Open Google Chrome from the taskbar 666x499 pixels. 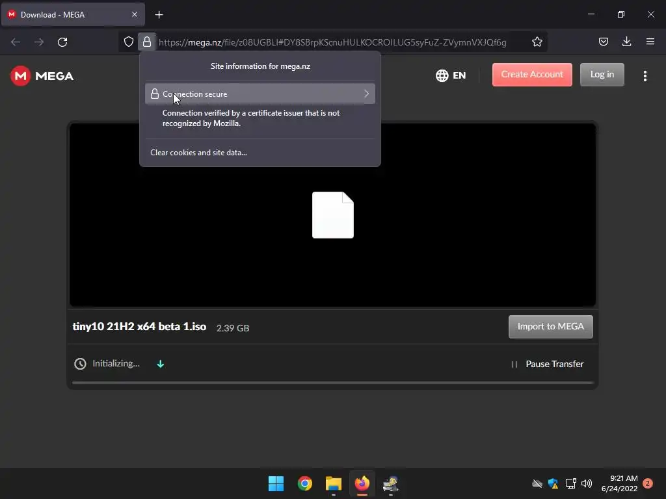click(304, 483)
